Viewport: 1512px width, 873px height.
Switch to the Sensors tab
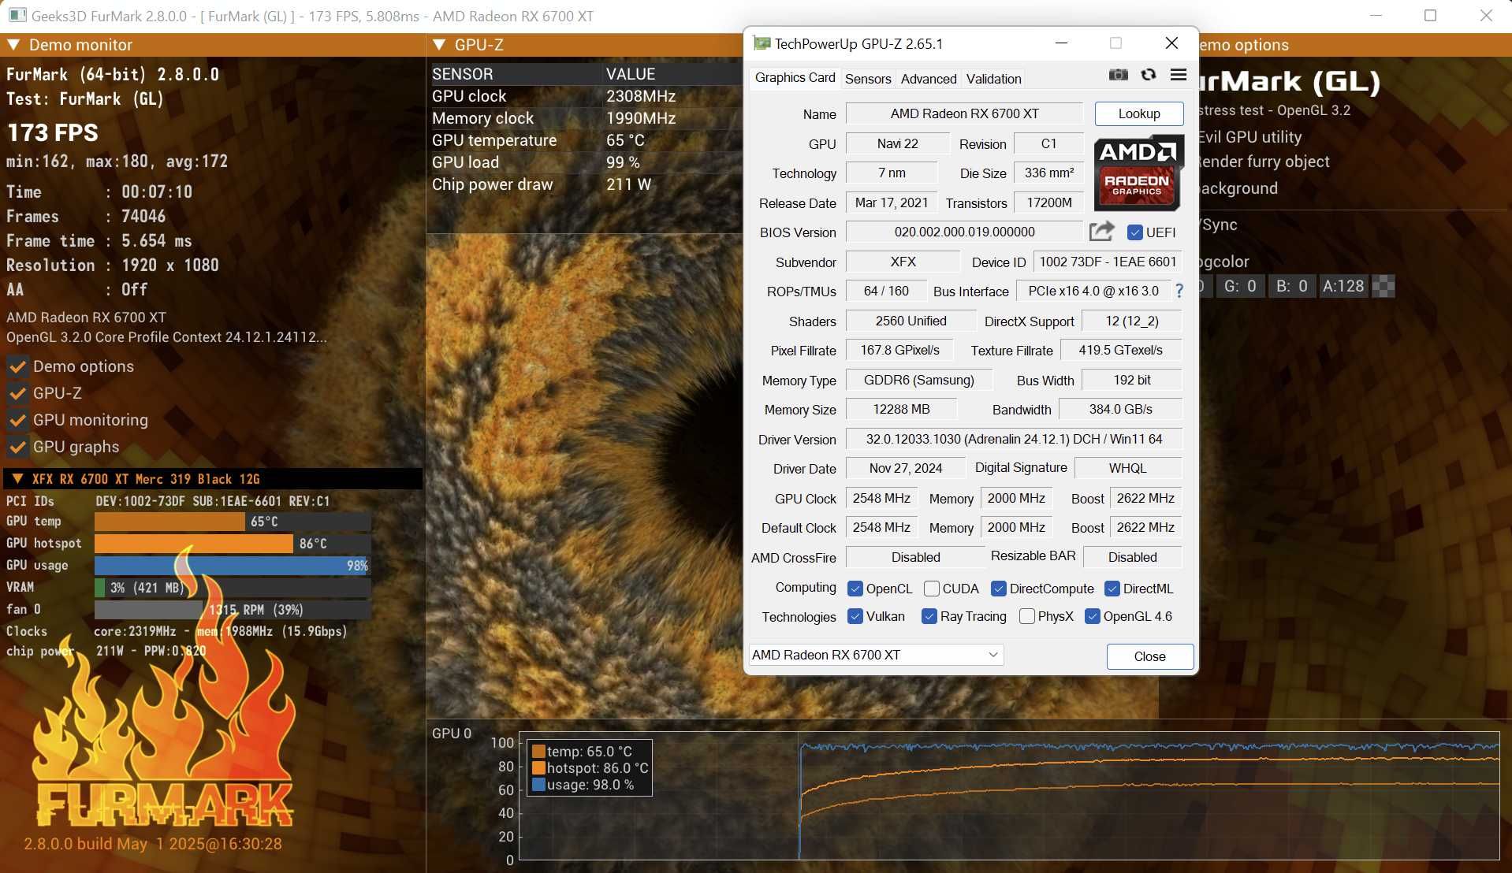point(867,79)
